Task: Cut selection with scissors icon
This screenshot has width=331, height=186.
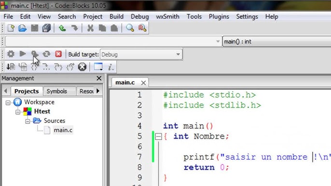Action: pyautogui.click(x=90, y=28)
